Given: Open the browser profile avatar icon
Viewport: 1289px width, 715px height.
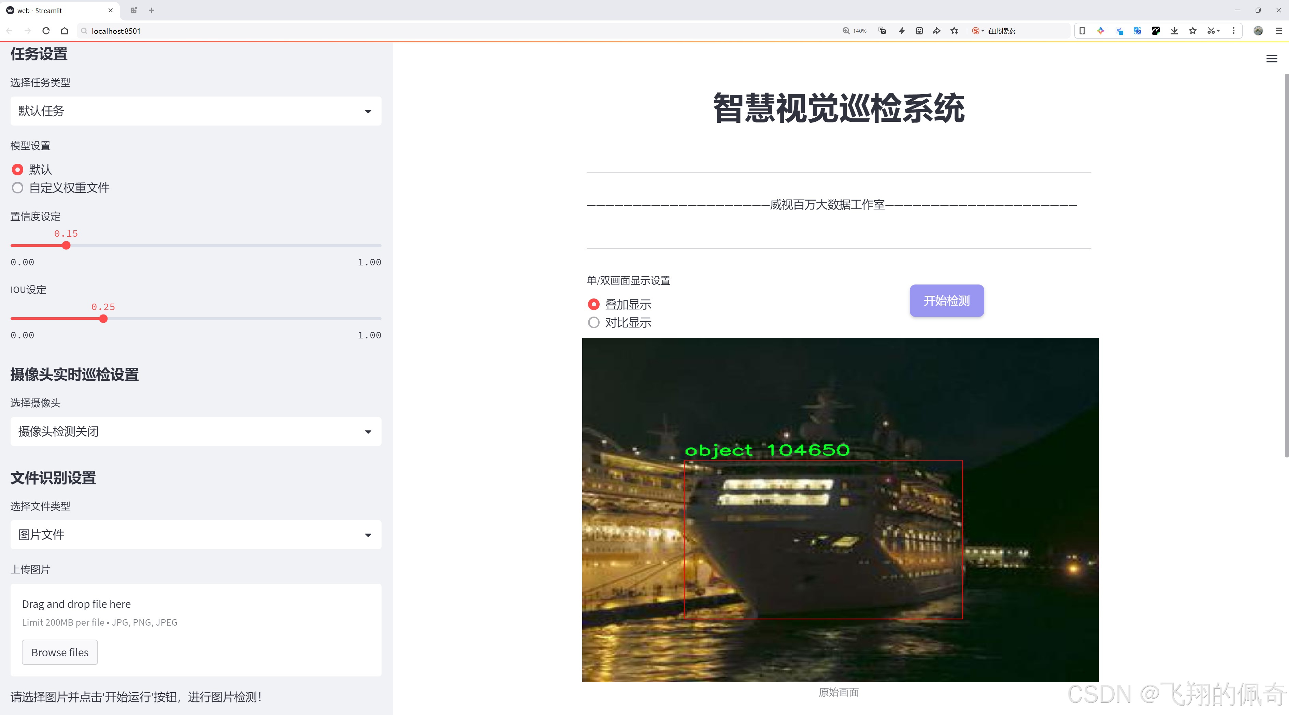Looking at the screenshot, I should (x=1258, y=30).
